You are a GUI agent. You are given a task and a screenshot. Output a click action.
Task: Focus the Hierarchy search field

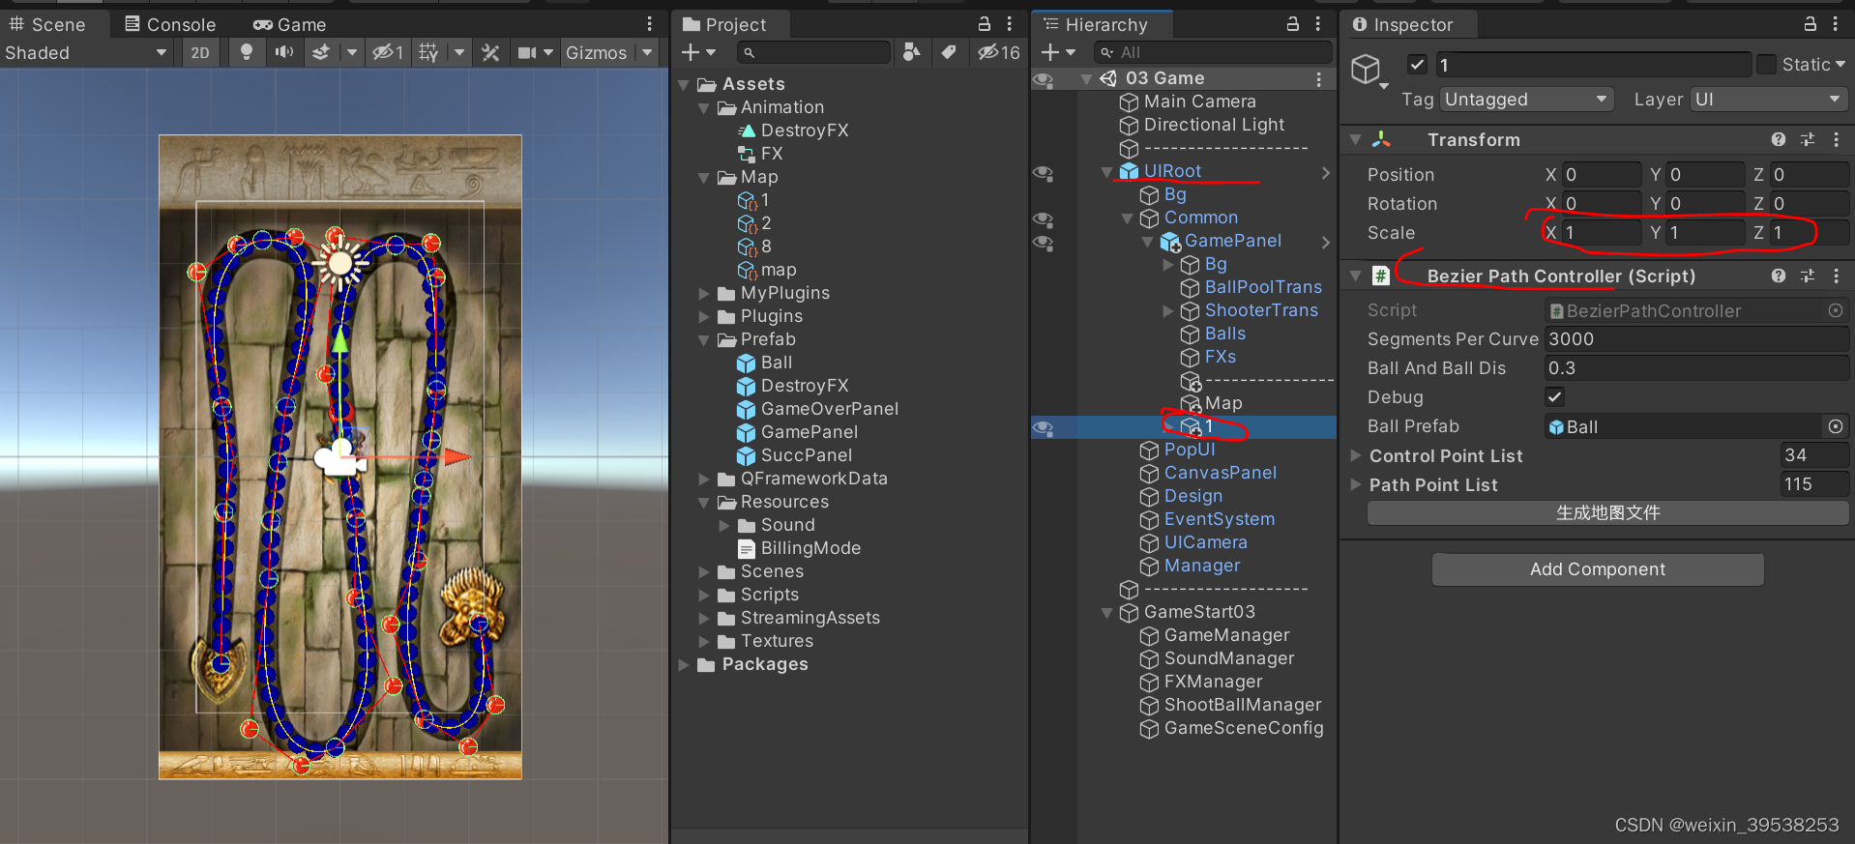[x=1213, y=52]
